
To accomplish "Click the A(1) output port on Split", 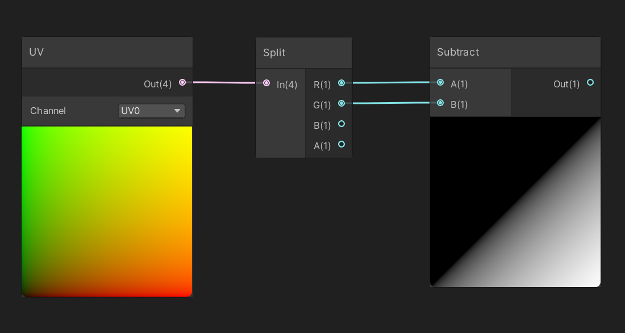I will coord(341,145).
